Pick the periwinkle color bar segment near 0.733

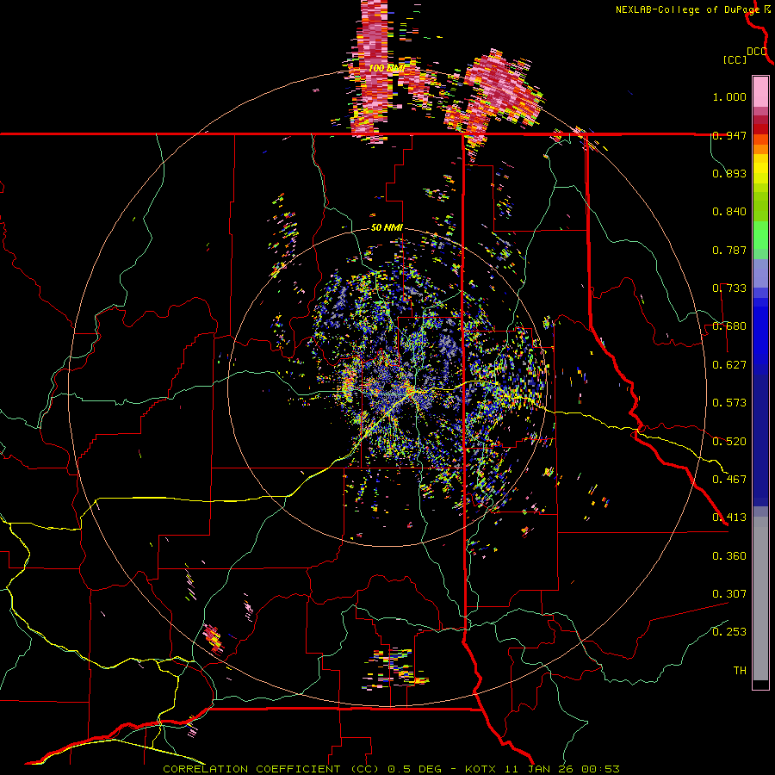(760, 273)
